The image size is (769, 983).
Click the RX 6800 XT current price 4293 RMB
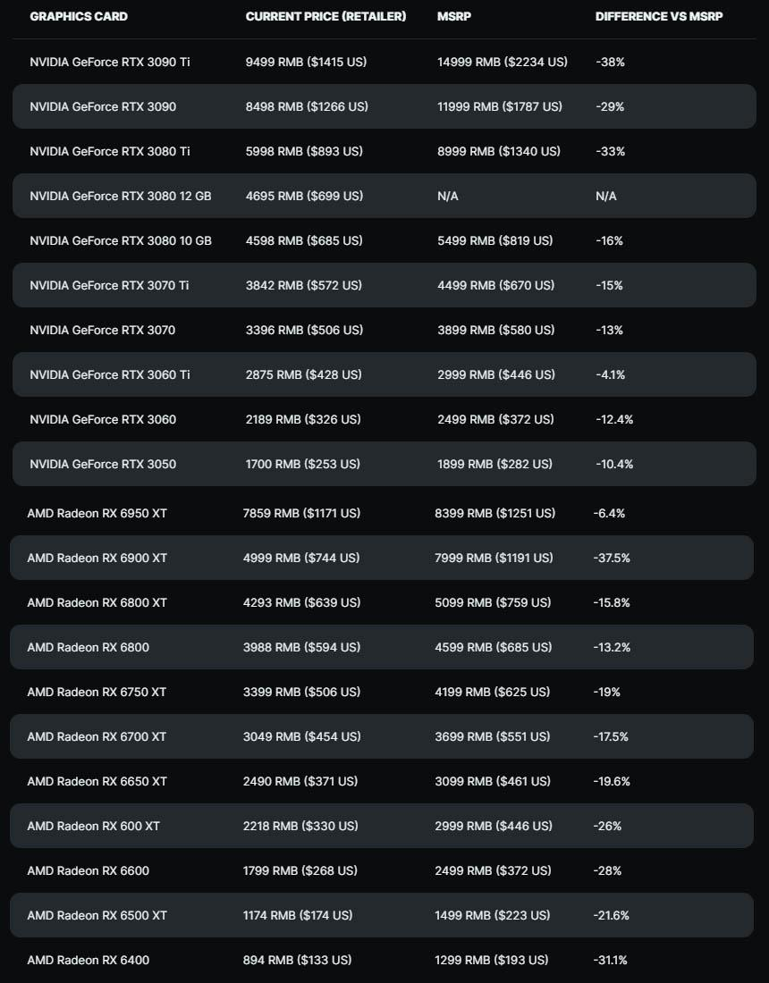point(301,602)
